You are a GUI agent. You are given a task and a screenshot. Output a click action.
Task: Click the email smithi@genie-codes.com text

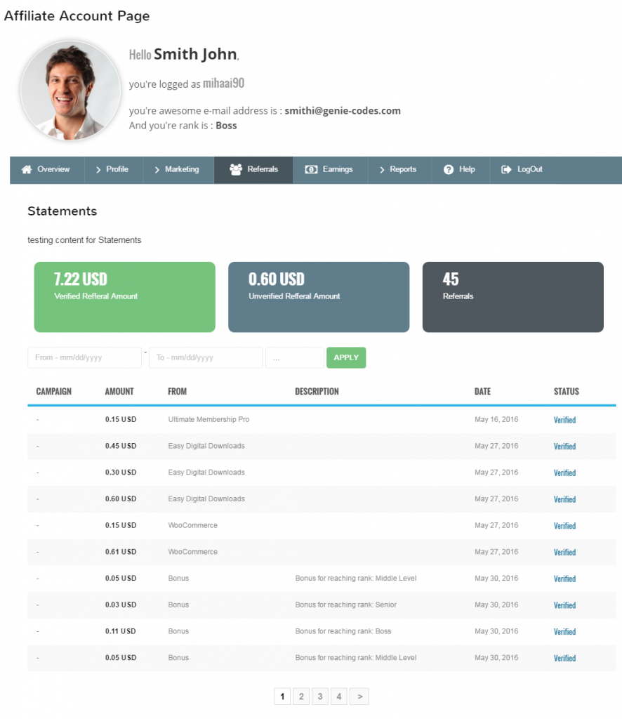coord(343,111)
